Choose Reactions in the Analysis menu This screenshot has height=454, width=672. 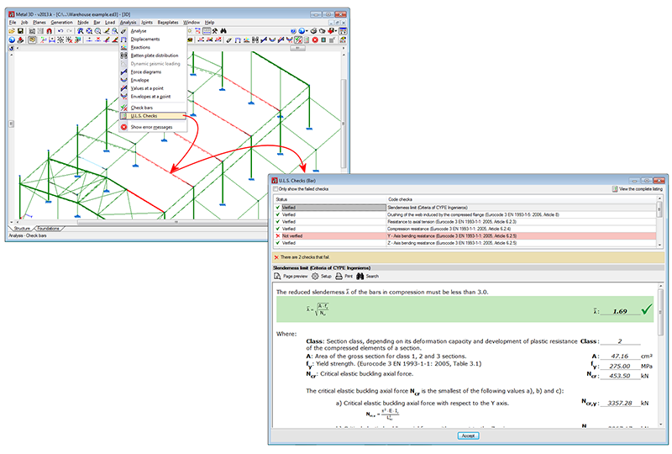click(153, 47)
